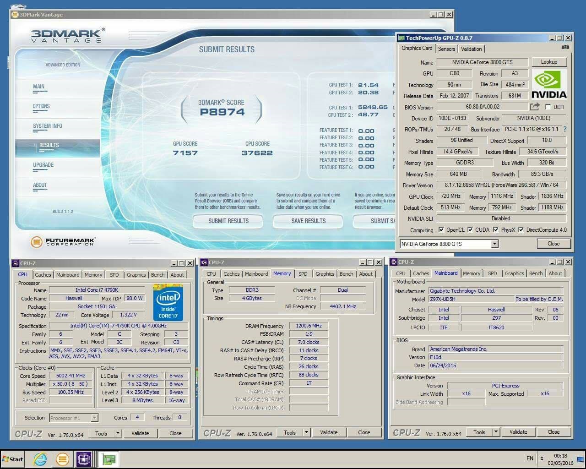Open Tools dropdown arrow in CPU window
The image size is (586, 469).
tap(118, 433)
